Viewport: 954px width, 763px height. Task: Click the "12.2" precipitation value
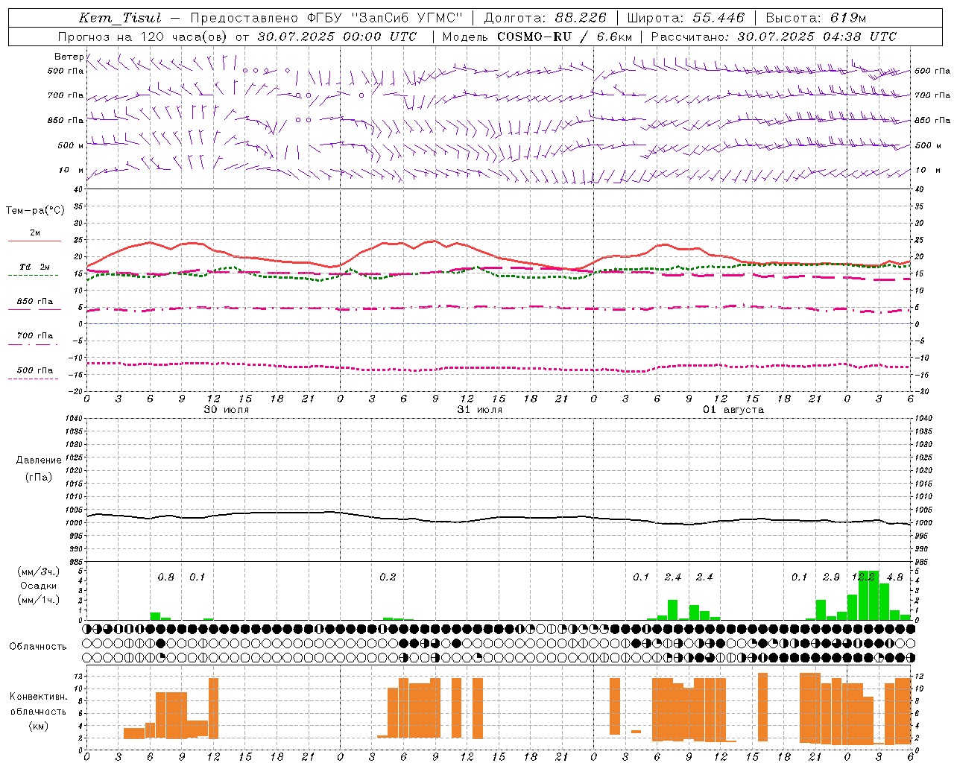(x=863, y=577)
